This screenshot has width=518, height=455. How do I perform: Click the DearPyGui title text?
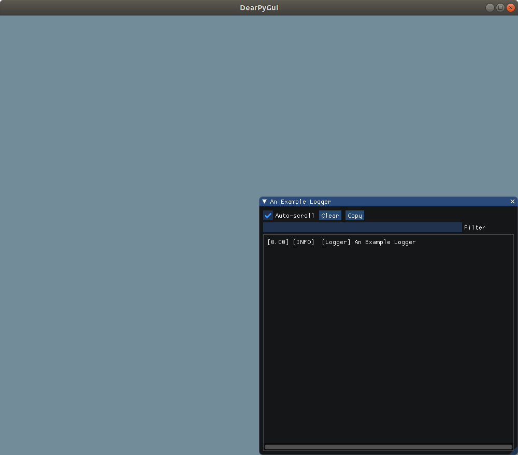(x=259, y=7)
